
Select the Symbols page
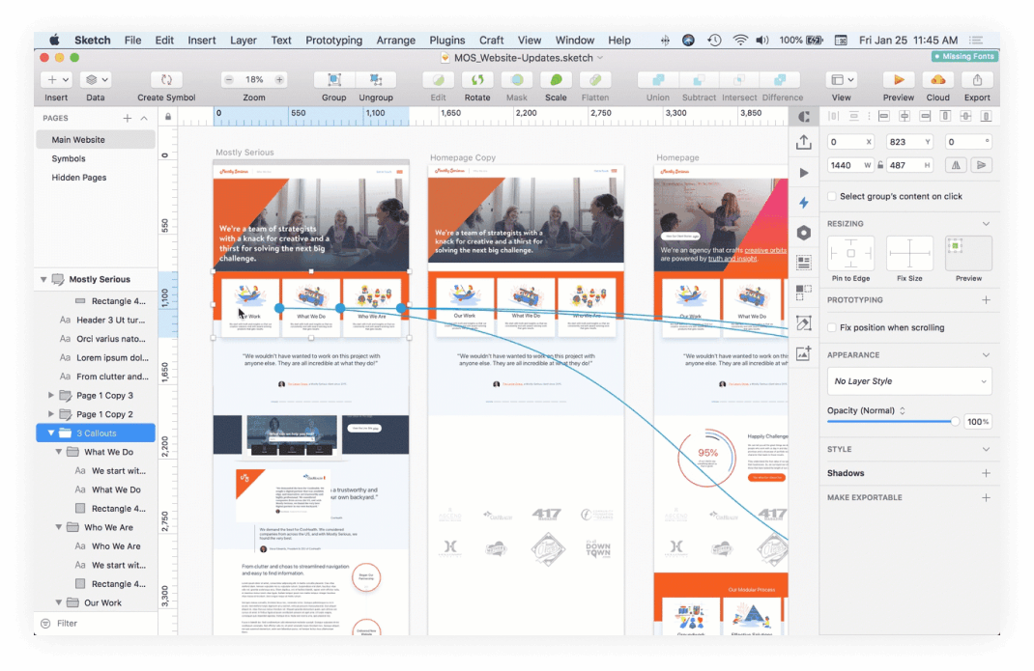96,159
